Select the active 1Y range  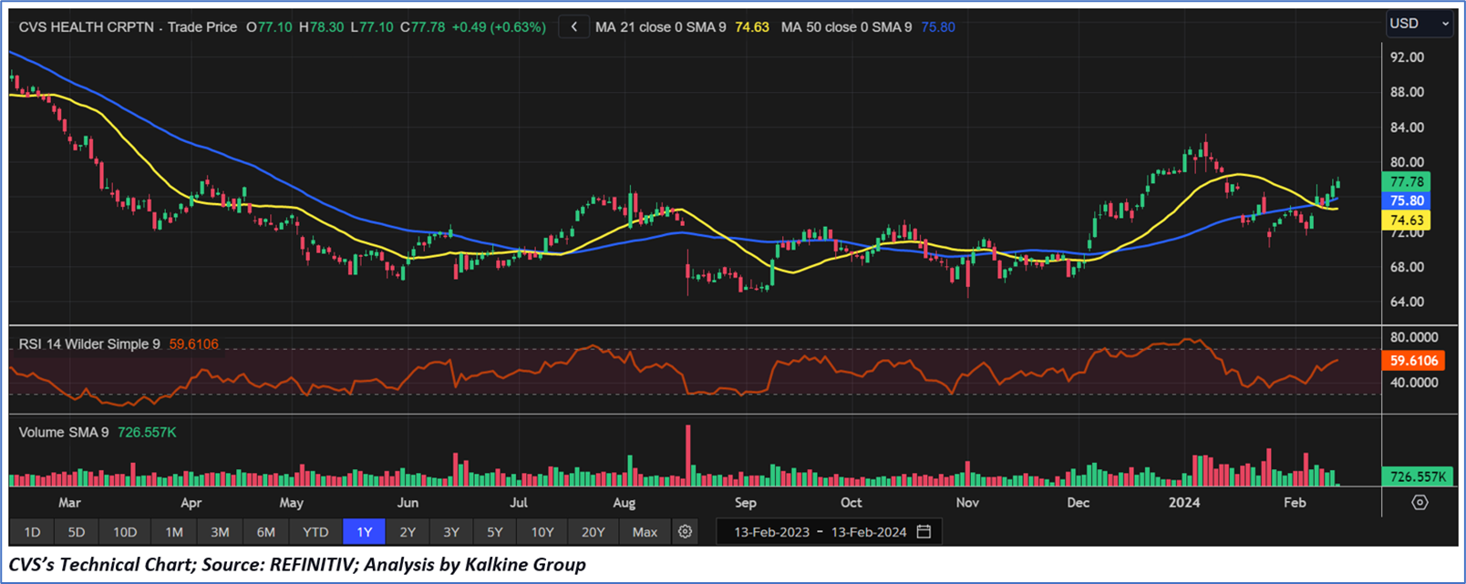point(364,532)
